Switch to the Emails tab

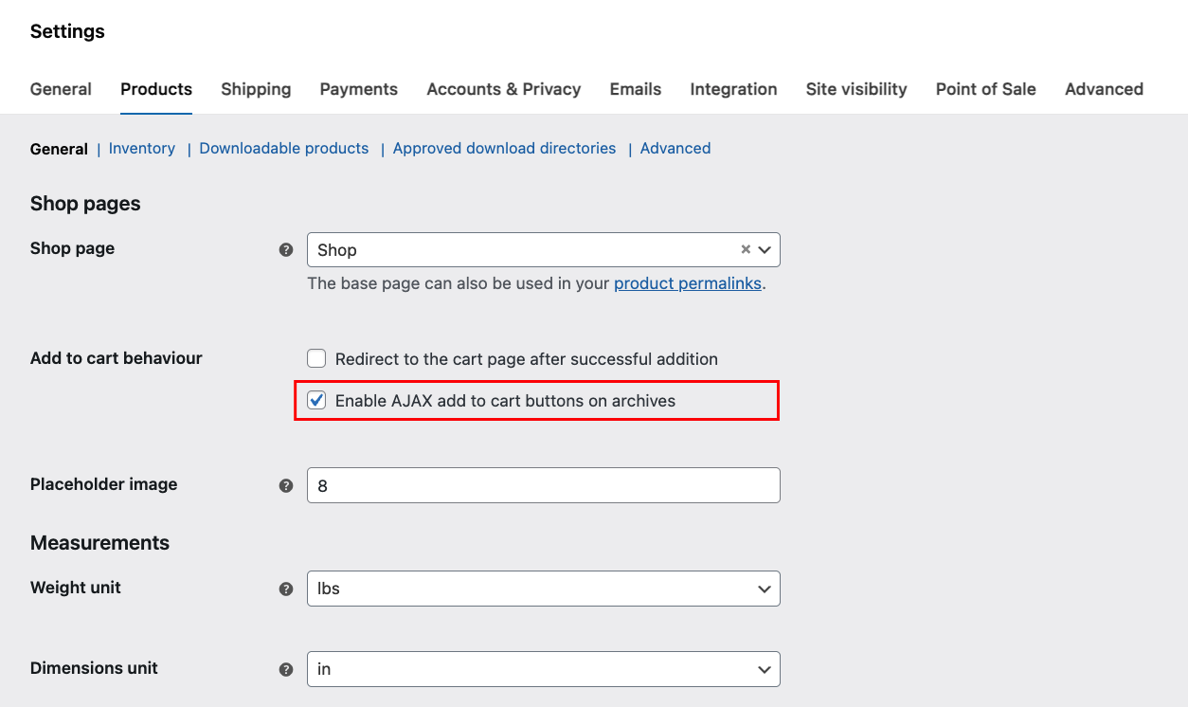coord(636,89)
